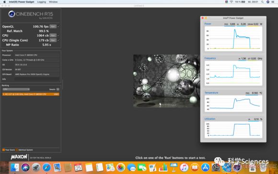This screenshot has height=174, width=278.
Task: Open the Window menu
Action: click(x=53, y=2)
